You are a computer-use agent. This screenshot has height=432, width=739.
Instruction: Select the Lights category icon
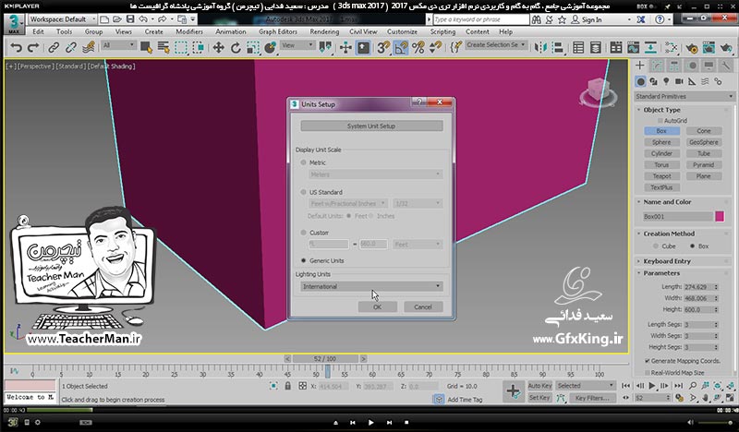666,81
